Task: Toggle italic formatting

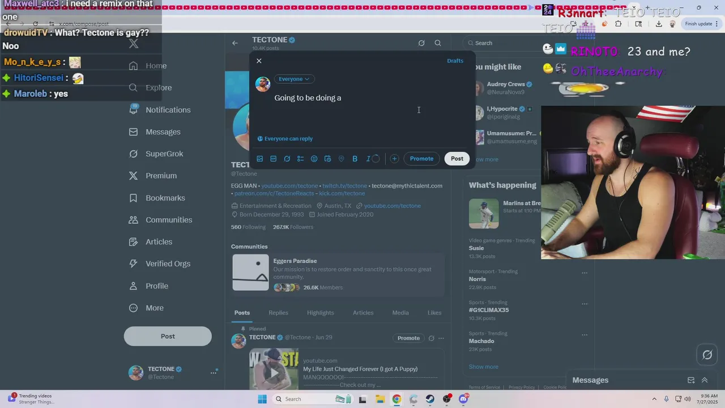Action: pos(368,159)
